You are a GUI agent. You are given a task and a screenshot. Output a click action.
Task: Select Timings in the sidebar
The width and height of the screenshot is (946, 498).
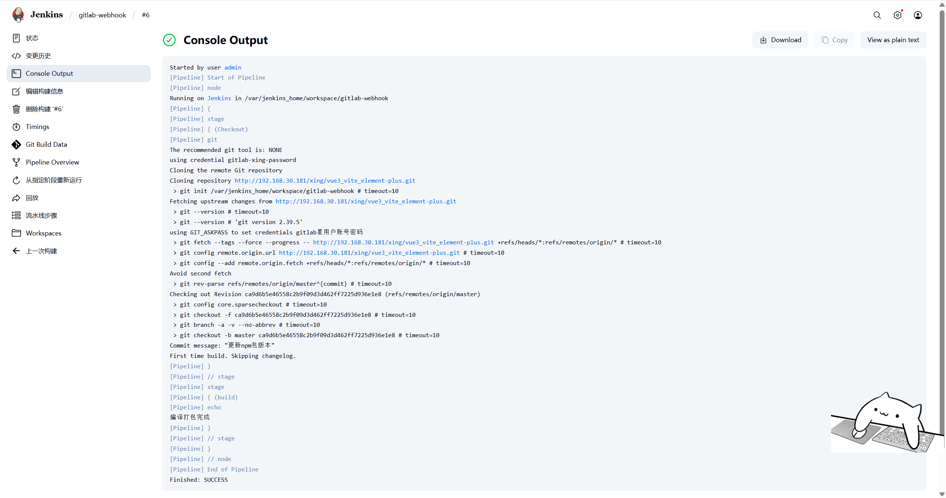pyautogui.click(x=79, y=127)
